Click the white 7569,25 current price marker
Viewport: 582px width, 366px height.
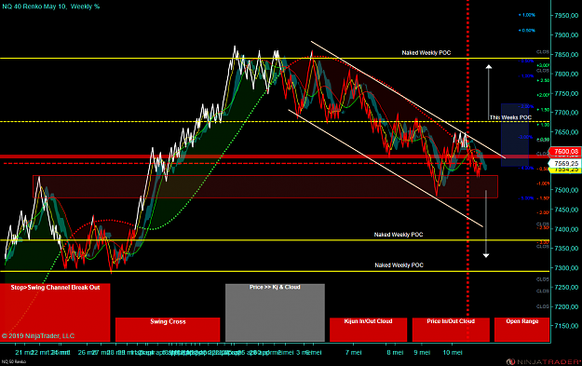click(565, 163)
